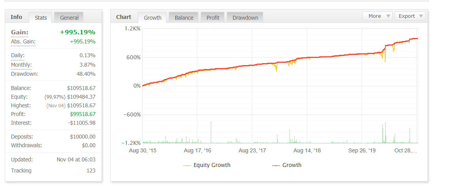
Task: Select the Stats tab
Action: [x=41, y=18]
